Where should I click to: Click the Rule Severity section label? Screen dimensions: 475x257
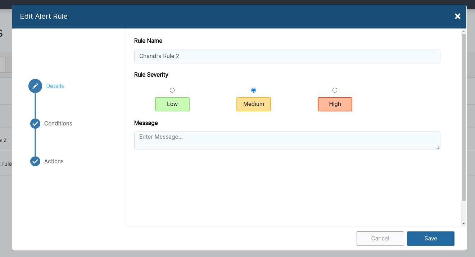tap(151, 75)
